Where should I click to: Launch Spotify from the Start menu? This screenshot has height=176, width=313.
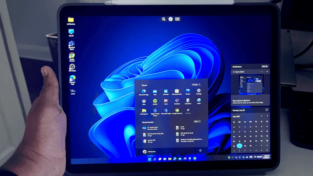coord(155,101)
